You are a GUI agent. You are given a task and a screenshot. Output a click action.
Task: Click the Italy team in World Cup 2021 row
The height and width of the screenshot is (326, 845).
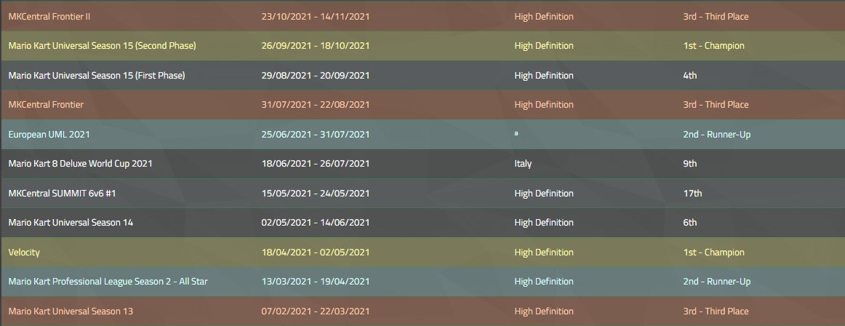(x=523, y=163)
